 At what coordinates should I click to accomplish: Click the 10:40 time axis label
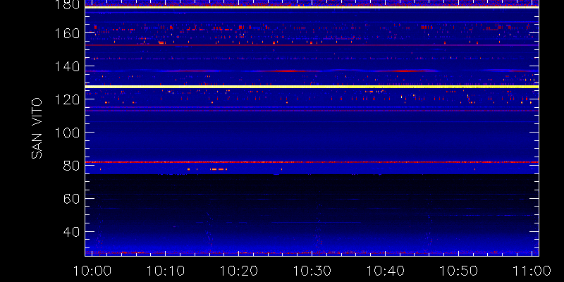point(385,271)
